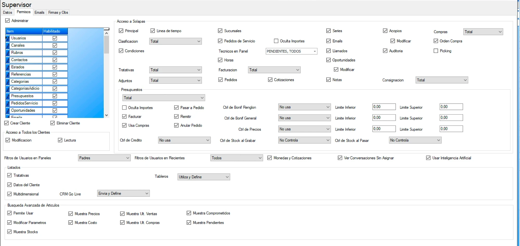Open the Consignacion dropdown
This screenshot has width=520, height=246.
pyautogui.click(x=442, y=80)
